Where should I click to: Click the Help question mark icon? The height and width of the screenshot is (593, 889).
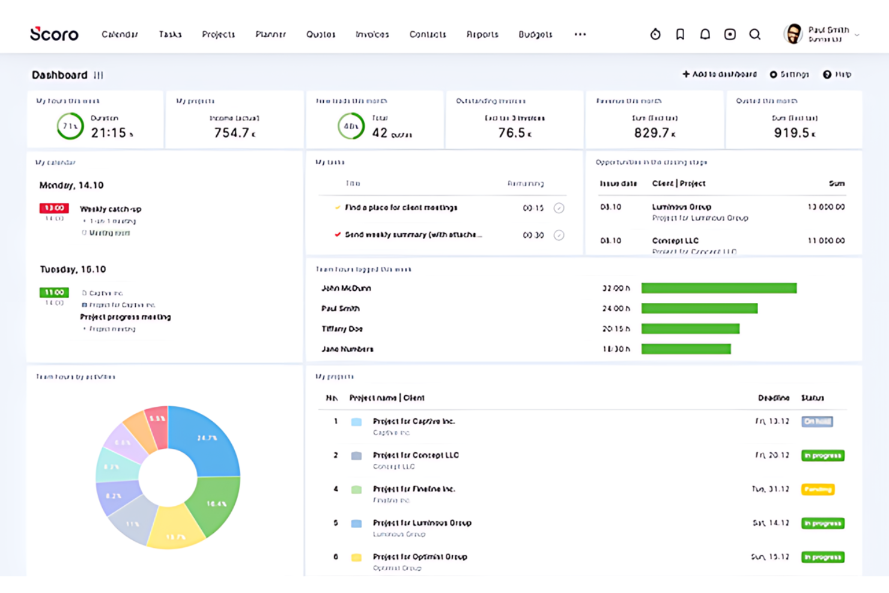tap(827, 75)
